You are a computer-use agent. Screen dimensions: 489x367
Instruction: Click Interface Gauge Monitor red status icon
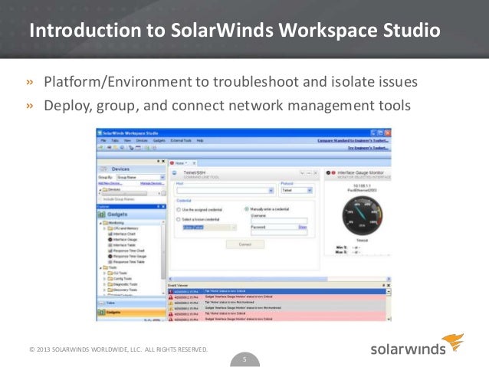tap(333, 172)
